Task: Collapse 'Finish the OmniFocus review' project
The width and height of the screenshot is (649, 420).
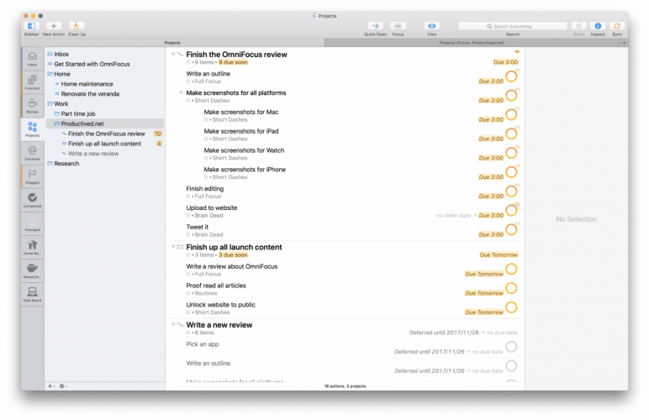Action: [x=172, y=54]
